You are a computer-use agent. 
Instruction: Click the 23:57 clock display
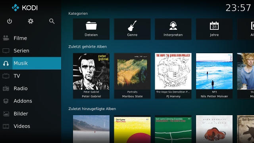pos(238,8)
